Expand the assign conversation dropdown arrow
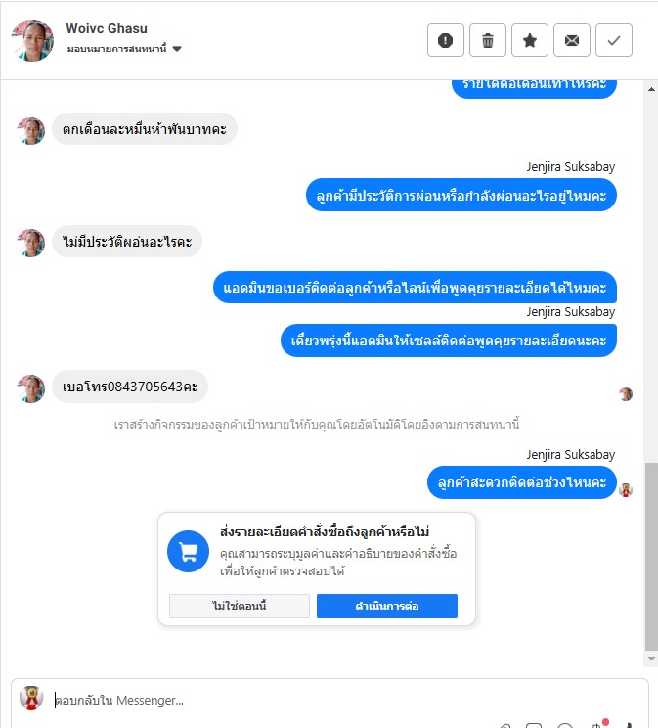Viewport: 658px width, 728px height. (x=177, y=49)
